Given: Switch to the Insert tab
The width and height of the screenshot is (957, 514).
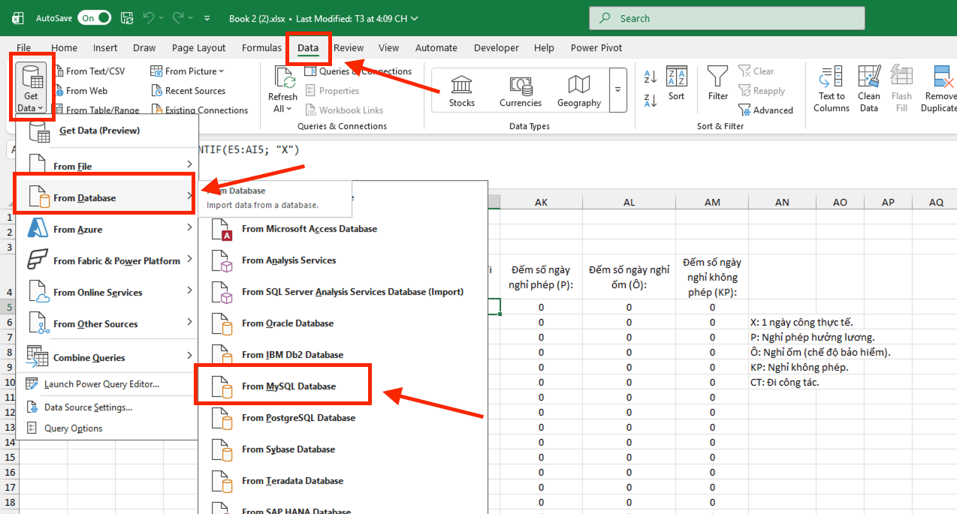Looking at the screenshot, I should pyautogui.click(x=105, y=47).
